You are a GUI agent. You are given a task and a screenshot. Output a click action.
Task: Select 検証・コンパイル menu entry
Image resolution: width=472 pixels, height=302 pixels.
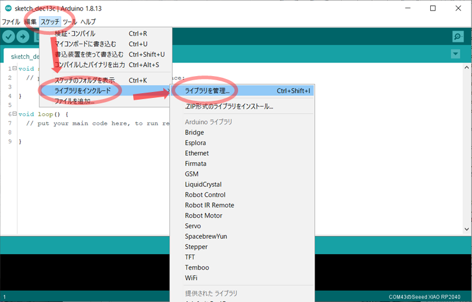pos(105,34)
